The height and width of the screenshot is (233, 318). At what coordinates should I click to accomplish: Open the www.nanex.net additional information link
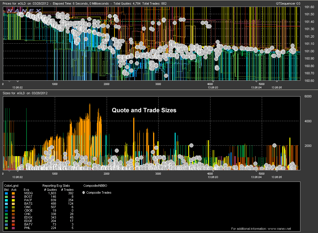coord(279,229)
